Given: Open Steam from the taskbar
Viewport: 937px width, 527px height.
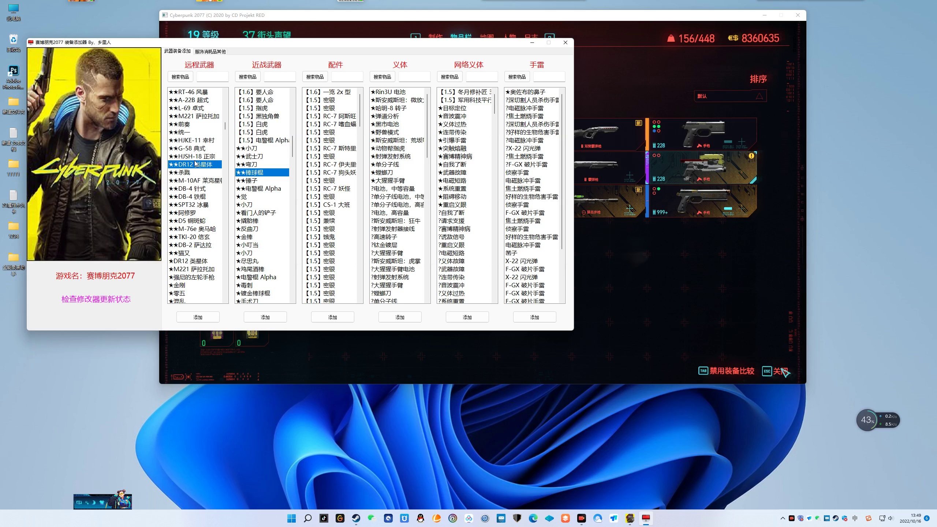Looking at the screenshot, I should (x=356, y=518).
